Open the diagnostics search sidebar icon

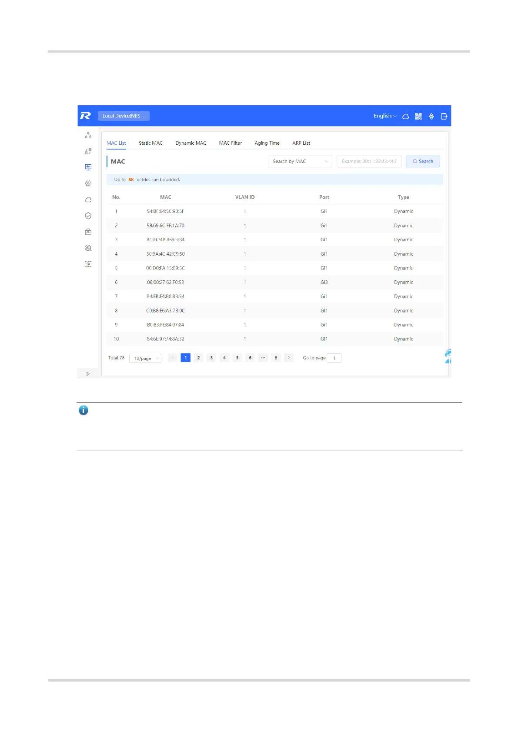pyautogui.click(x=88, y=248)
